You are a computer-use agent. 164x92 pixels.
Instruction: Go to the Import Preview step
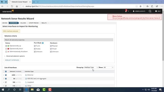click(x=34, y=23)
